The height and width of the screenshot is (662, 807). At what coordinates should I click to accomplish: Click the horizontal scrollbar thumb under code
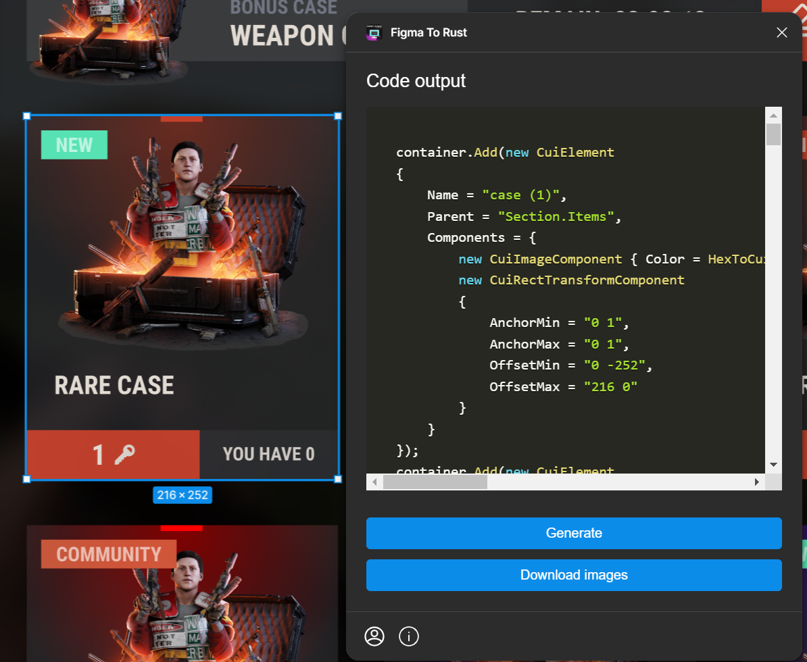pyautogui.click(x=435, y=482)
